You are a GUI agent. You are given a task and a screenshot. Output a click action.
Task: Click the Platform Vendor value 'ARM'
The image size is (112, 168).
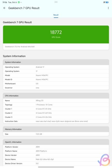[38, 147]
